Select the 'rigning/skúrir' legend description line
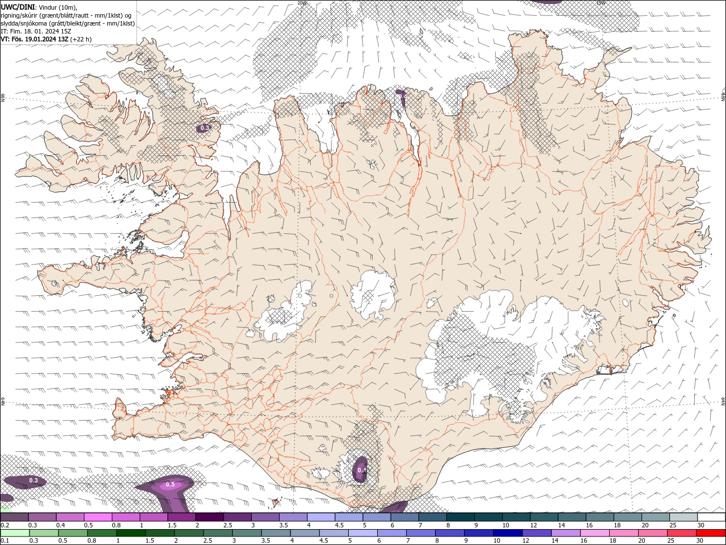Screen dimensions: 726x545 click(66, 15)
